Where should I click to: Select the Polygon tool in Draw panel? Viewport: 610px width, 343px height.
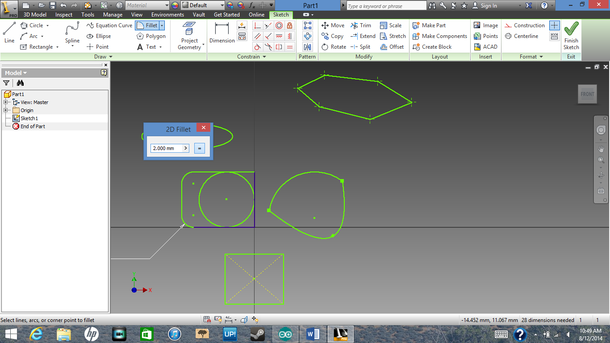(151, 36)
